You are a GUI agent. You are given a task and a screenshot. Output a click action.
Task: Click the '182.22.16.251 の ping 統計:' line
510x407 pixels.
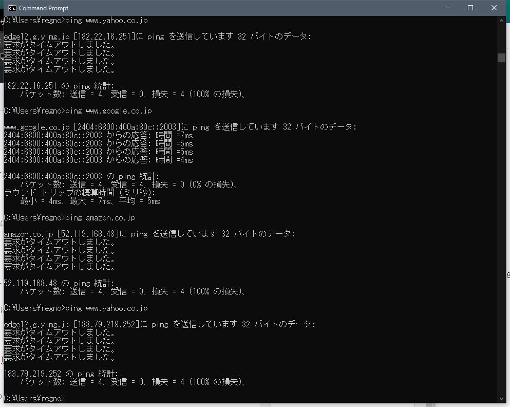coord(59,86)
